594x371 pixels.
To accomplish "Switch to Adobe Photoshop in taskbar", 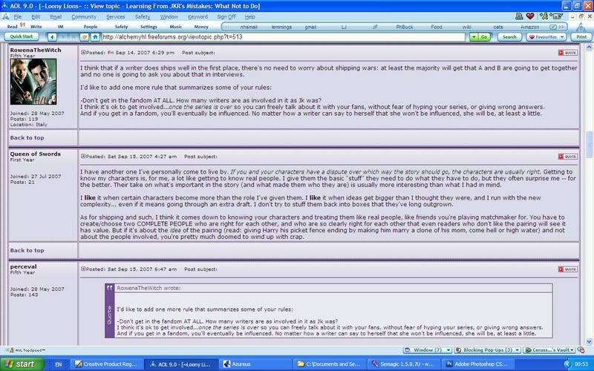I will [474, 364].
